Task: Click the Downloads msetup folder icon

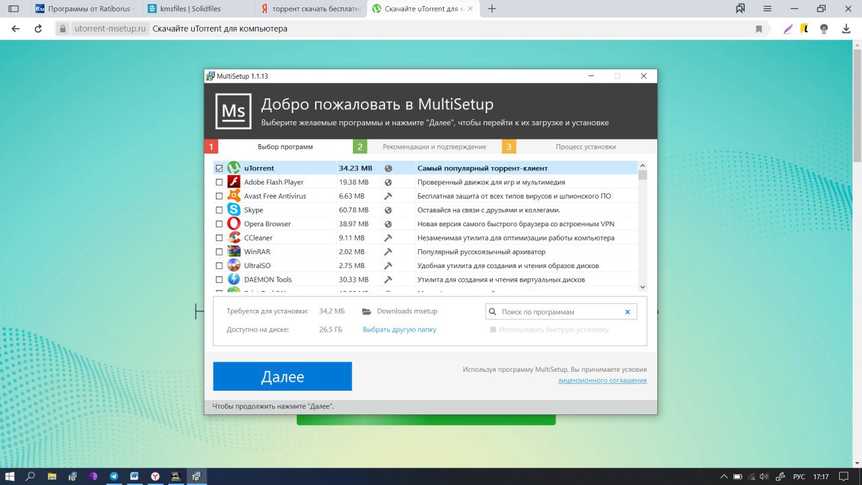Action: coord(367,311)
